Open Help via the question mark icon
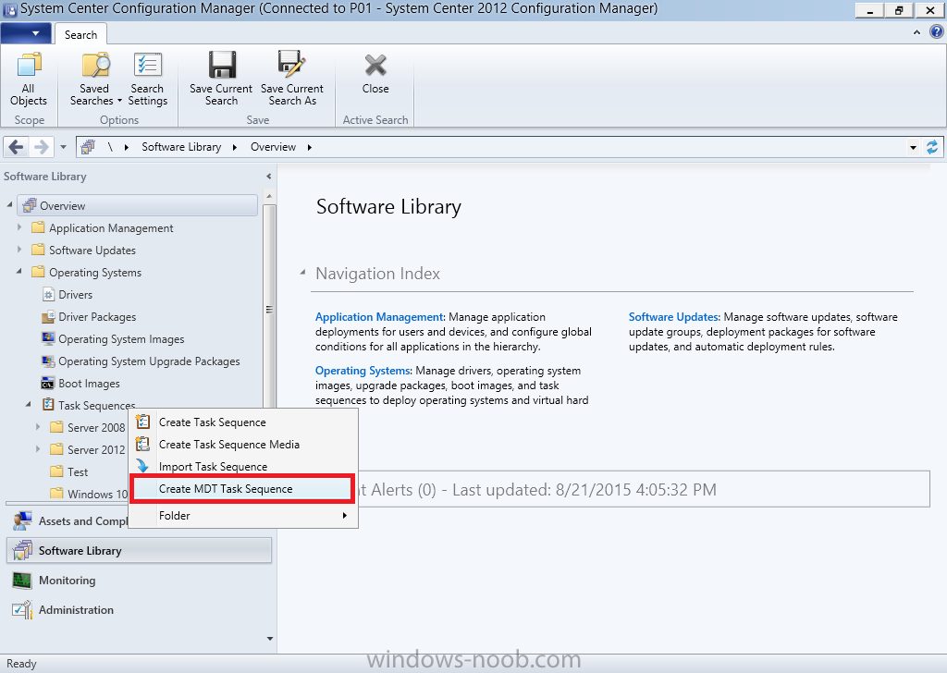947x673 pixels. coord(937,32)
